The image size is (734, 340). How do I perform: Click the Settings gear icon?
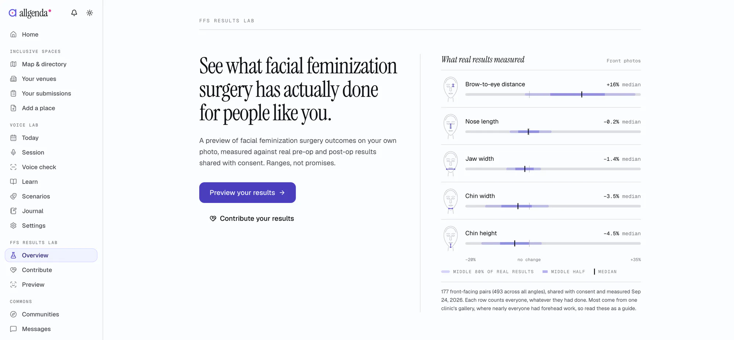coord(14,226)
